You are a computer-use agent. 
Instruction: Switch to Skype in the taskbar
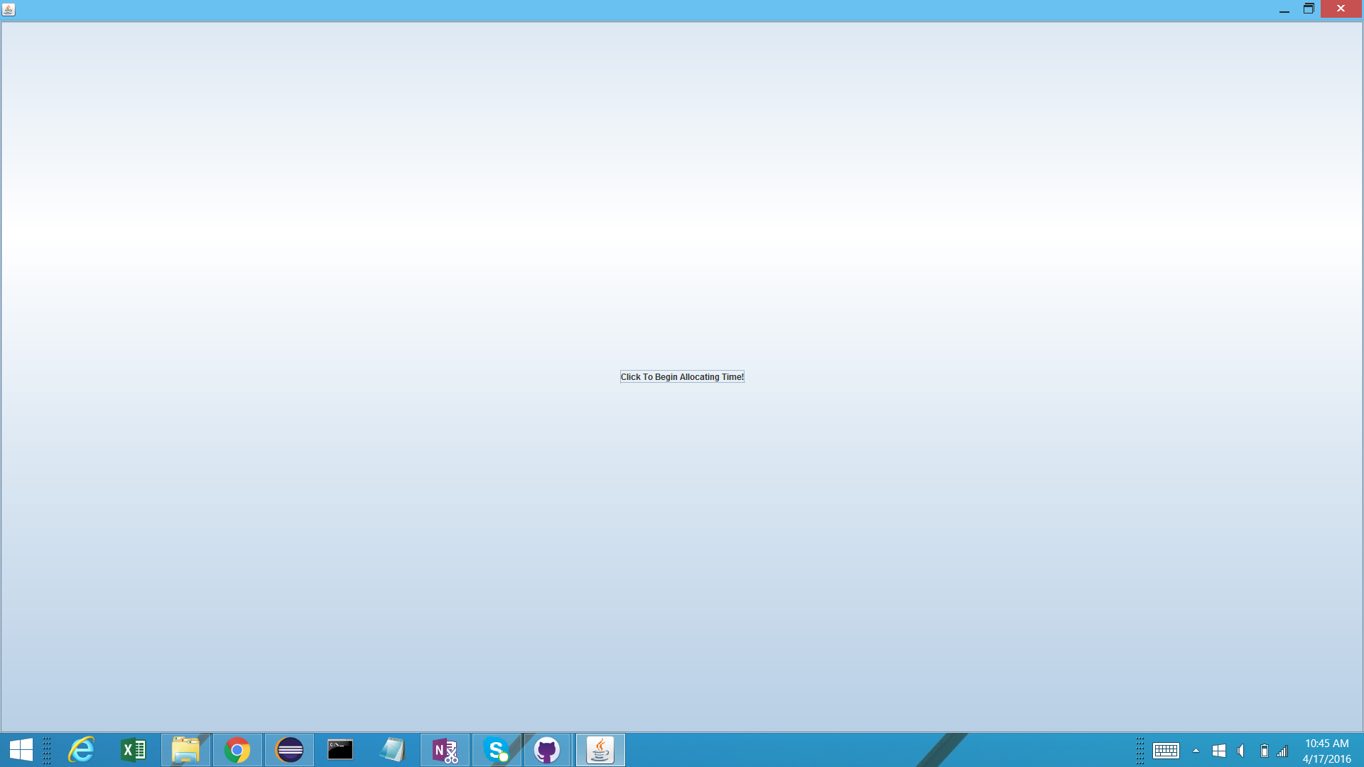click(497, 750)
